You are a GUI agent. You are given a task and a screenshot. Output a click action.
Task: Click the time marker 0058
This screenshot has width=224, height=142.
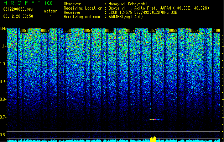click(x=173, y=31)
